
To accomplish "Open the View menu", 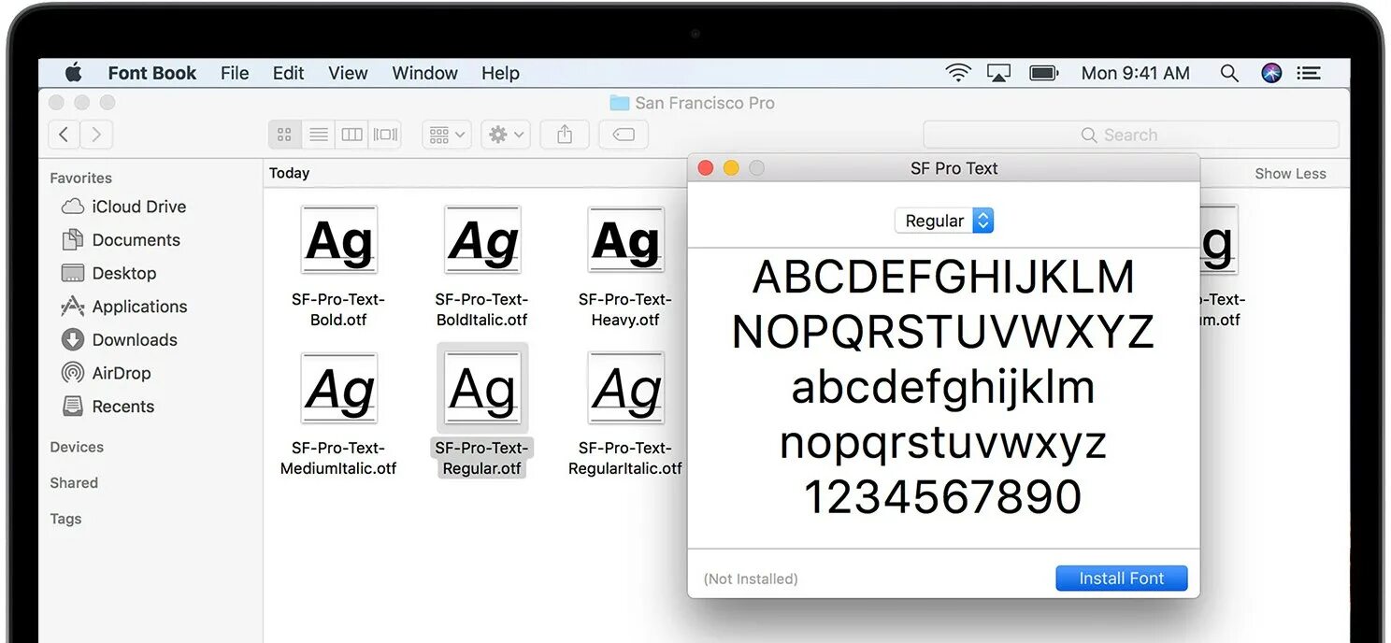I will pos(348,73).
